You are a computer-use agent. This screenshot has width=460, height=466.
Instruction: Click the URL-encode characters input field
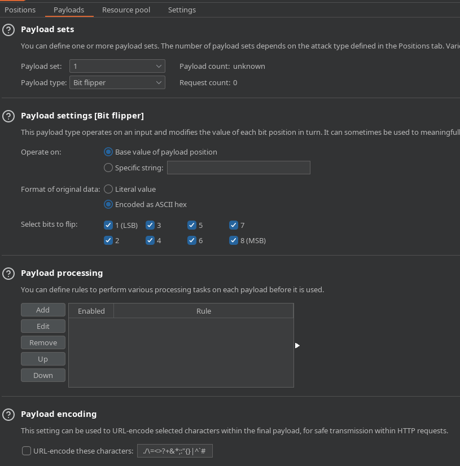pyautogui.click(x=174, y=451)
